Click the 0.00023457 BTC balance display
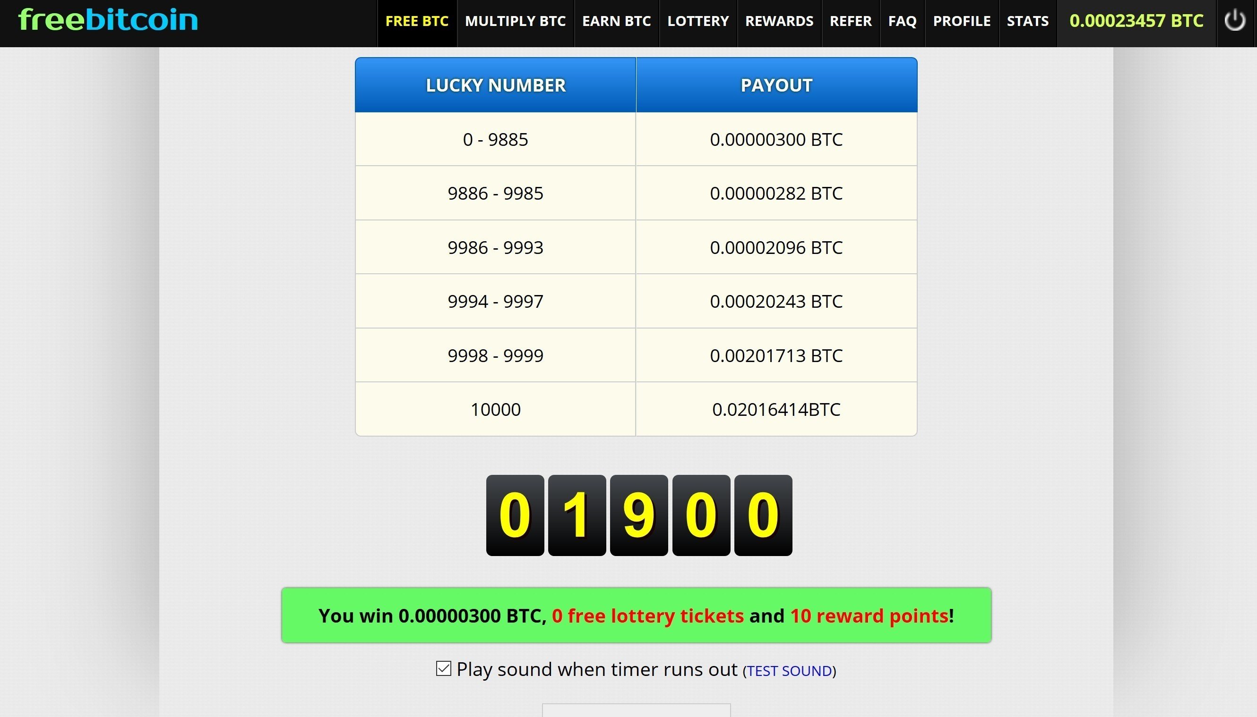Image resolution: width=1257 pixels, height=717 pixels. coord(1136,21)
